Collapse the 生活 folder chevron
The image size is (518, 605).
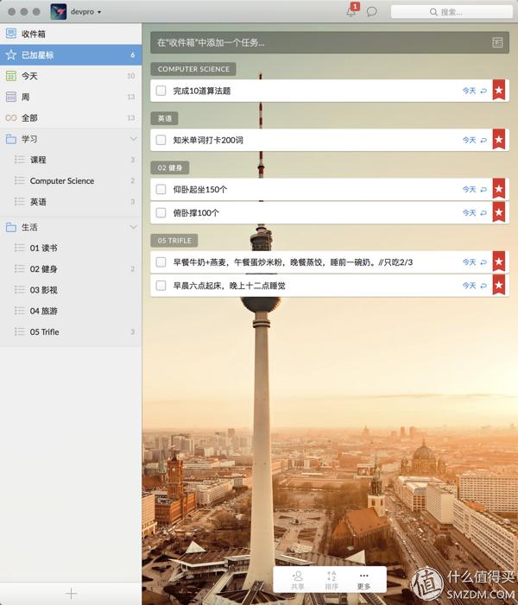pos(133,227)
